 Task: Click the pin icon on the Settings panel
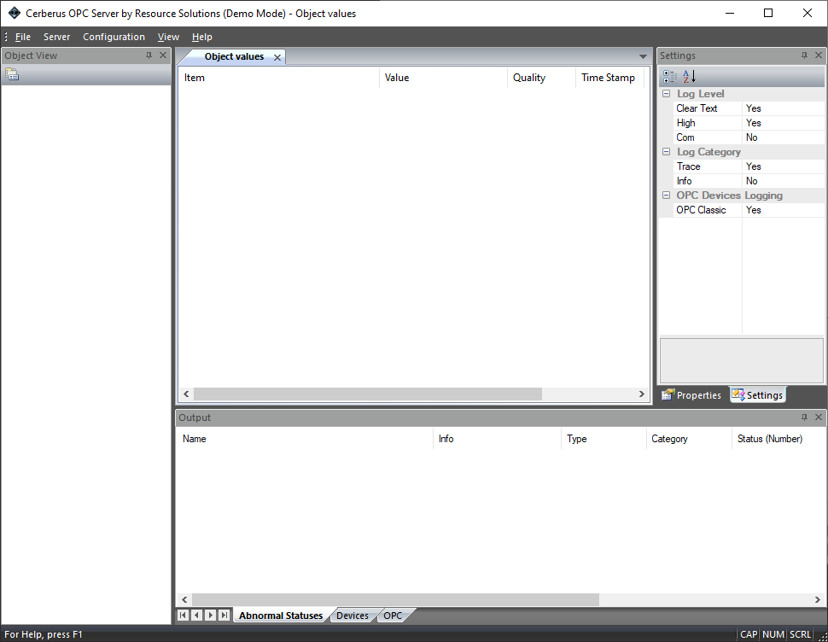804,55
